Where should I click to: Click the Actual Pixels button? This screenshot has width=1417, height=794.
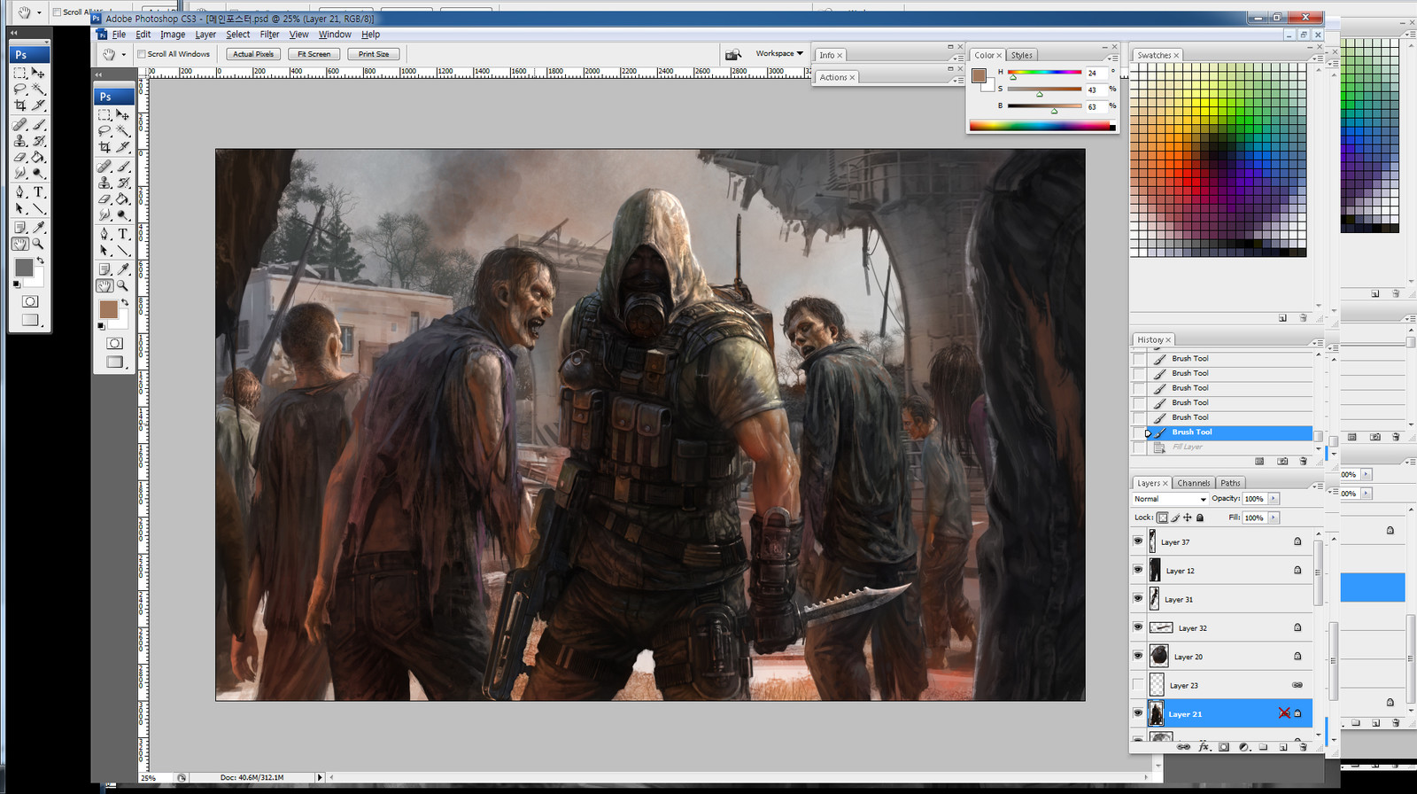[x=253, y=54]
